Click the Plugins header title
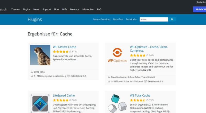 pyautogui.click(x=35, y=20)
